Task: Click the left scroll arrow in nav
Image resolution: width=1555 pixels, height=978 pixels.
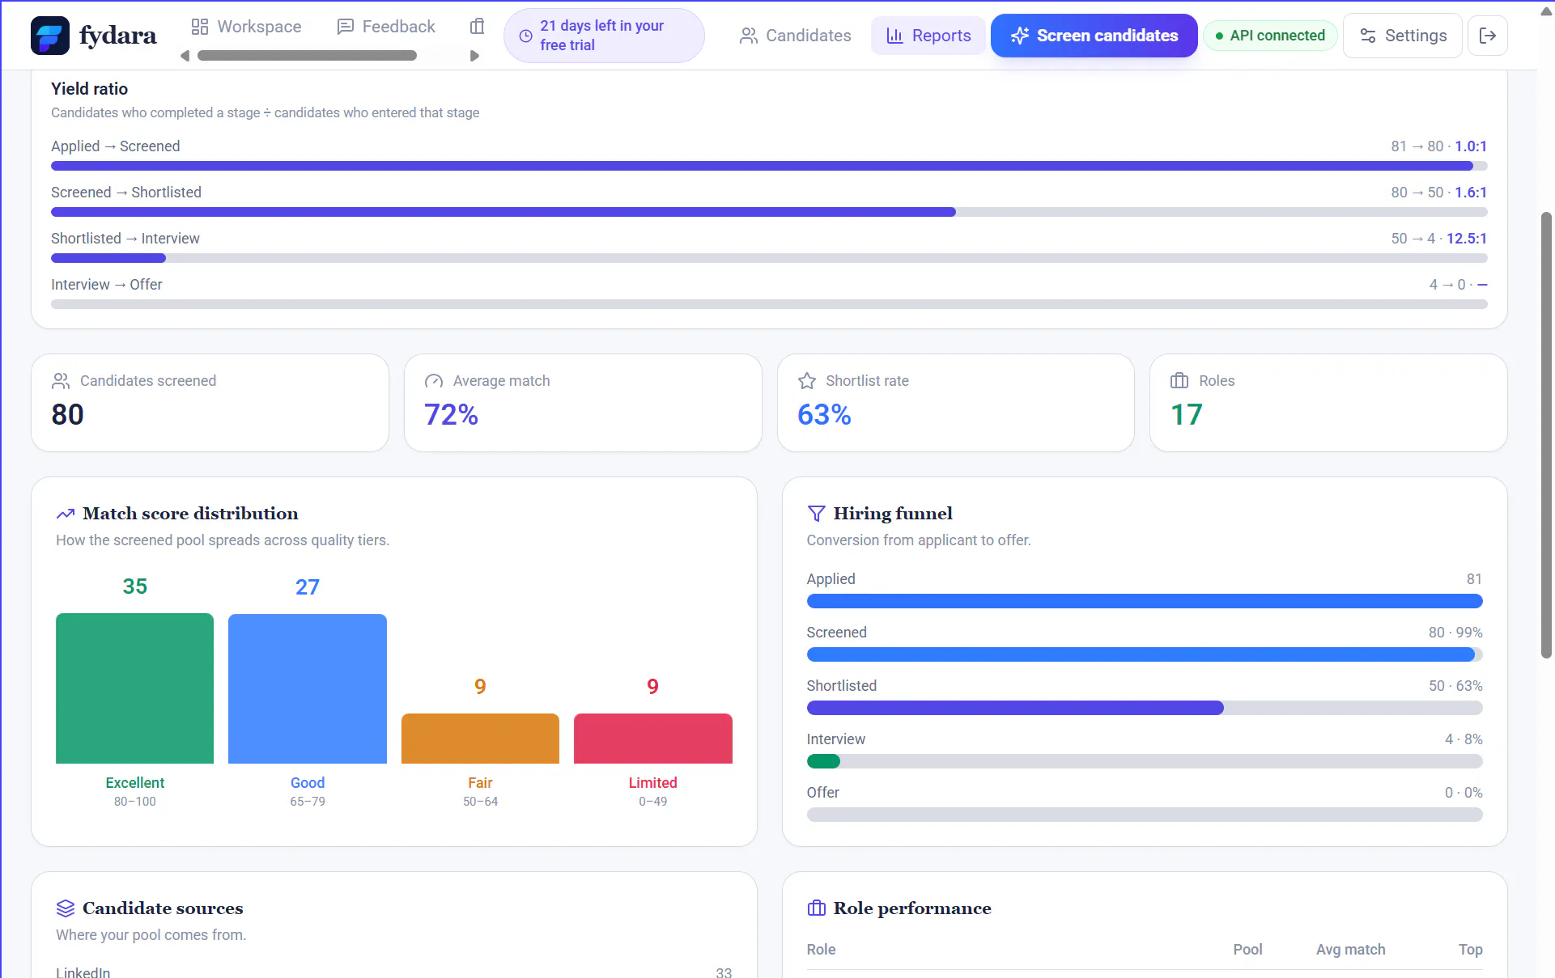Action: click(185, 56)
